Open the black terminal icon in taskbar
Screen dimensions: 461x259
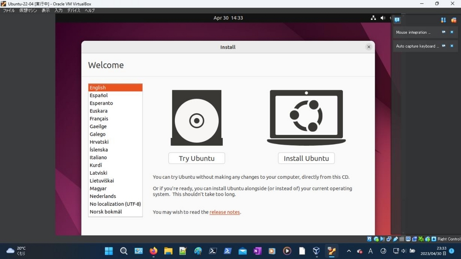point(213,251)
